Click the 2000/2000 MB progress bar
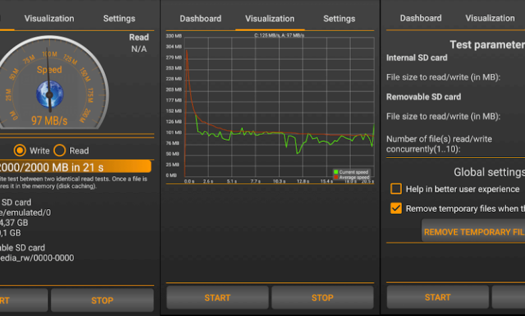 (75, 167)
